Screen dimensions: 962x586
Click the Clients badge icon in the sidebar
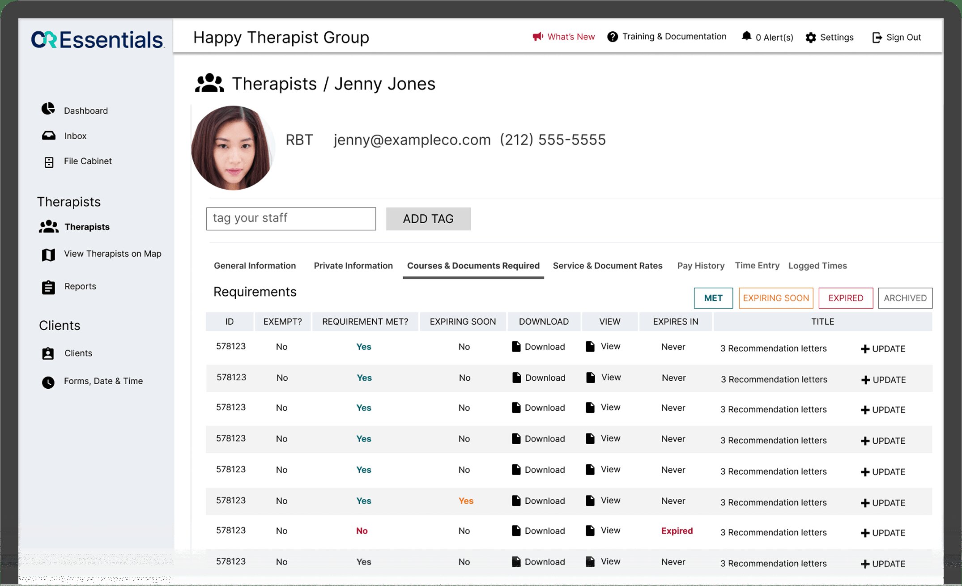48,353
